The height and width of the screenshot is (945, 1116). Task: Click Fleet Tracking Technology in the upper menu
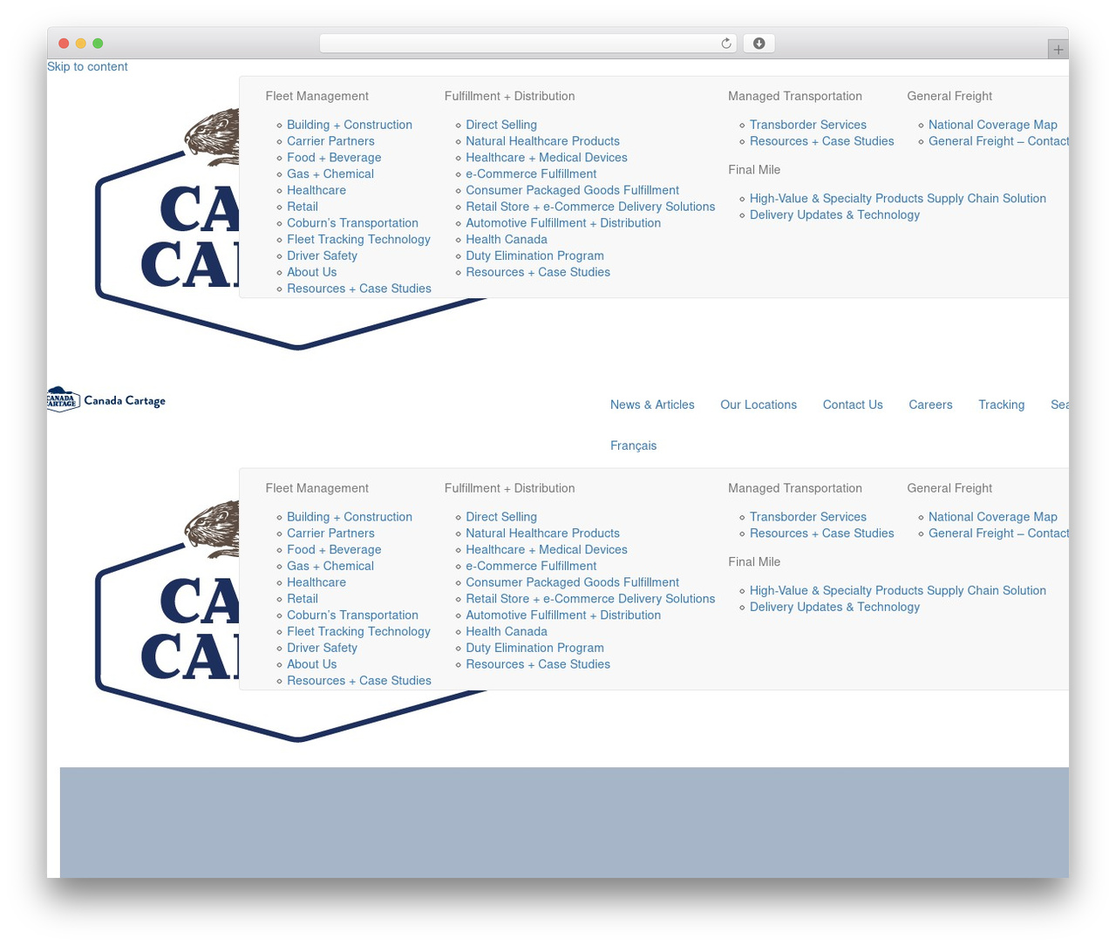coord(358,240)
